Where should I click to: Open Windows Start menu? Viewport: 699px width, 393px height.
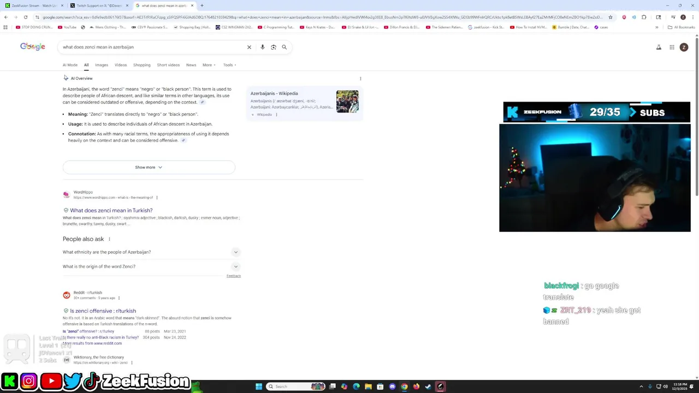point(259,386)
